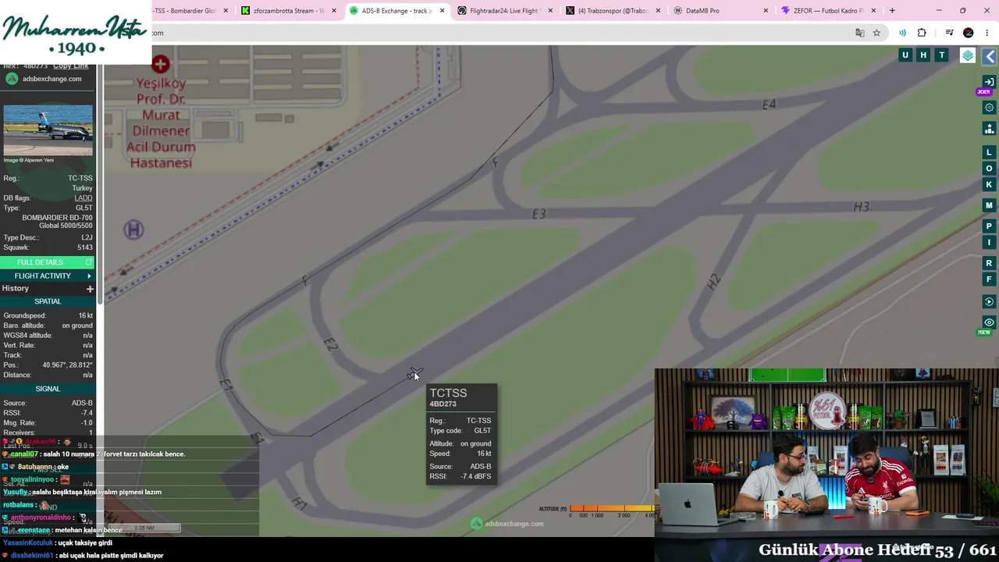Image resolution: width=999 pixels, height=562 pixels.
Task: Click the replay history icon
Action: pyautogui.click(x=990, y=302)
